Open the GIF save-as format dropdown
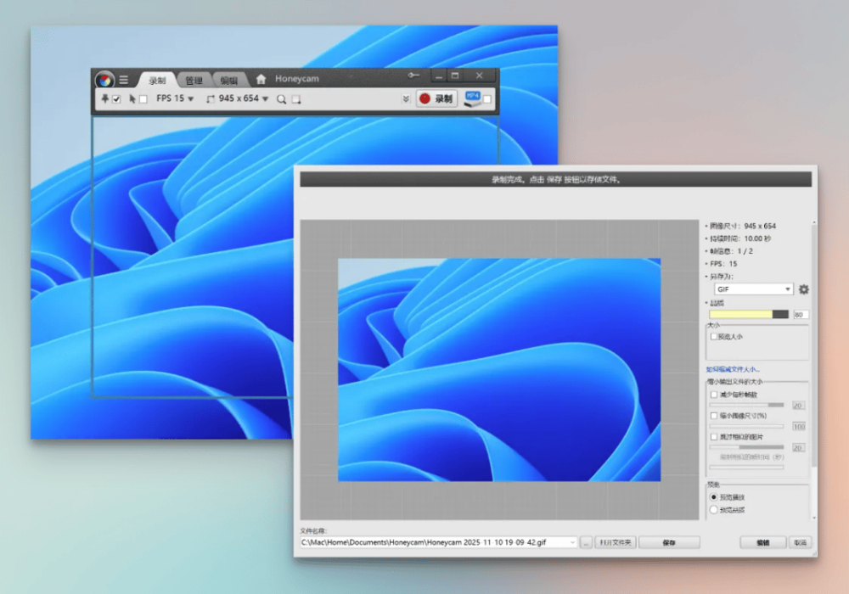This screenshot has width=849, height=594. coord(753,289)
